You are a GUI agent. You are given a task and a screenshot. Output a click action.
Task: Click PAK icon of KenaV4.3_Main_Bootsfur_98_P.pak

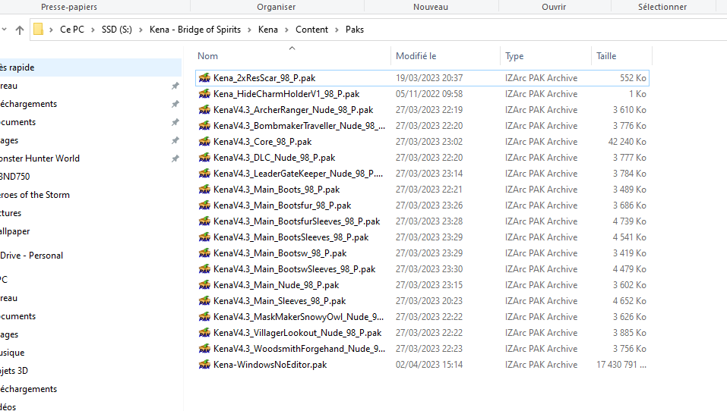204,206
